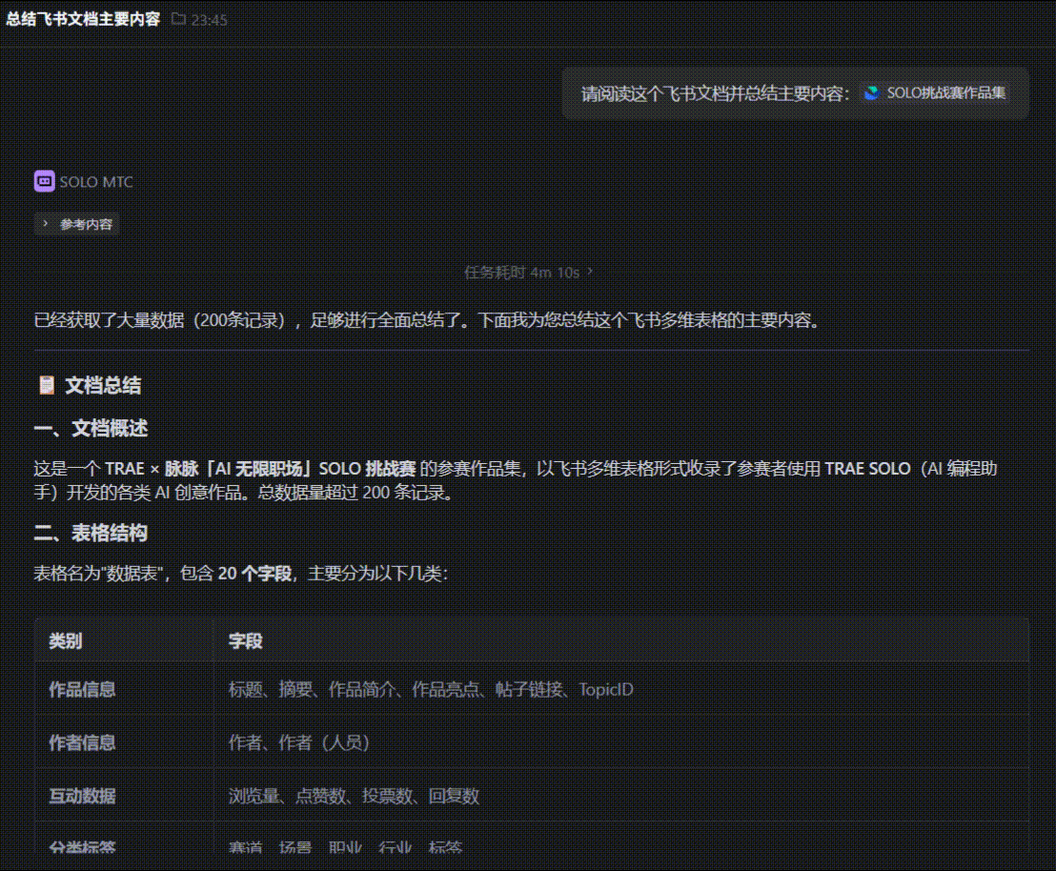Click the 字段 column header
1056x871 pixels.
pos(245,640)
